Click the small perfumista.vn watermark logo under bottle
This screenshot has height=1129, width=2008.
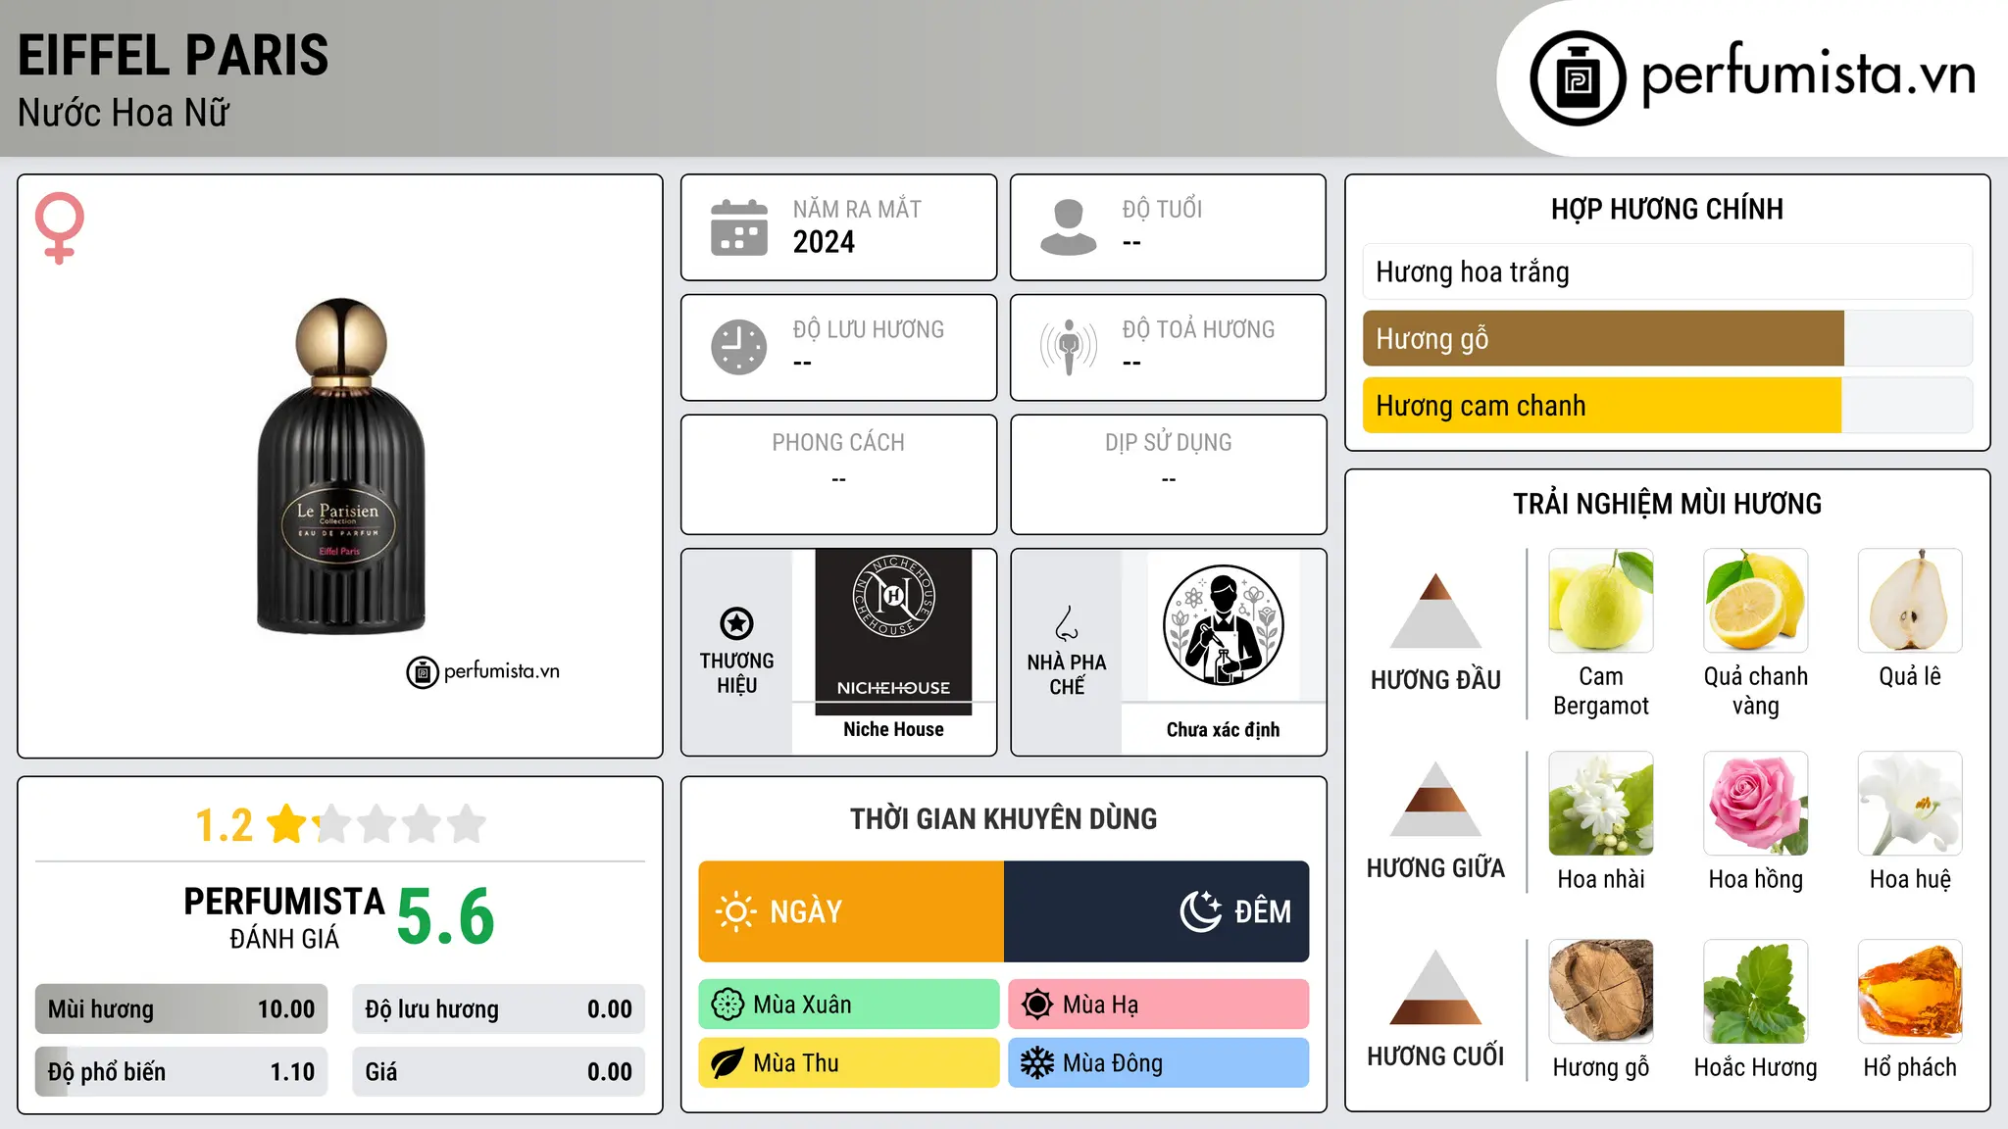[483, 672]
